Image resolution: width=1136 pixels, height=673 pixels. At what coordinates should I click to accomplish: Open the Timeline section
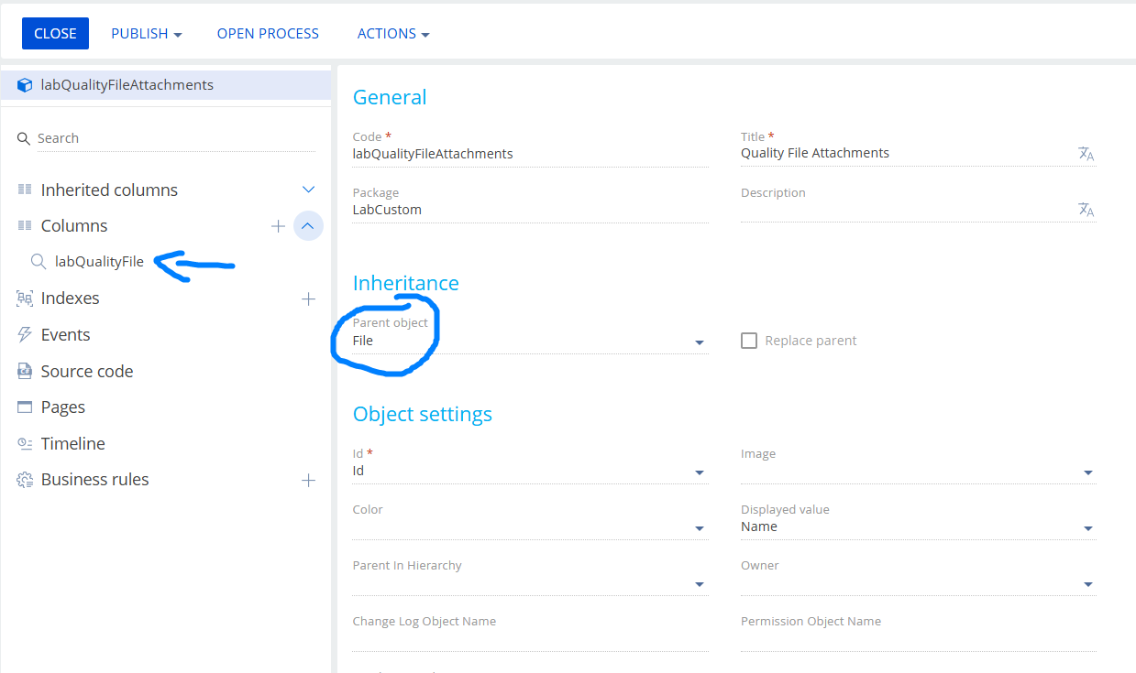click(x=73, y=443)
